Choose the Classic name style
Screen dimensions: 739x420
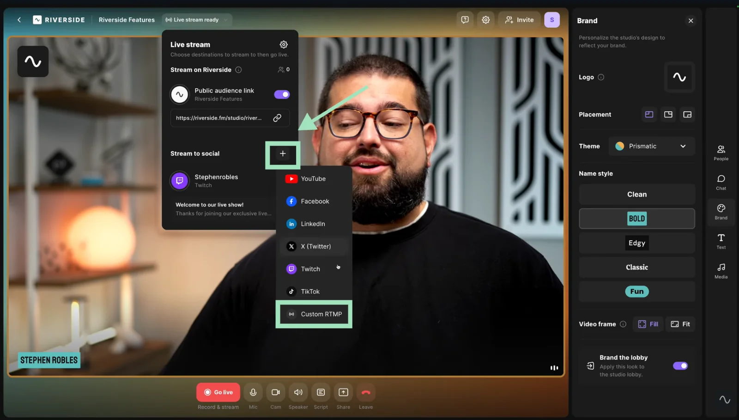[637, 268]
